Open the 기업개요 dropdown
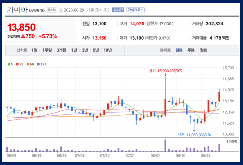This screenshot has width=243, height=165. point(135,10)
